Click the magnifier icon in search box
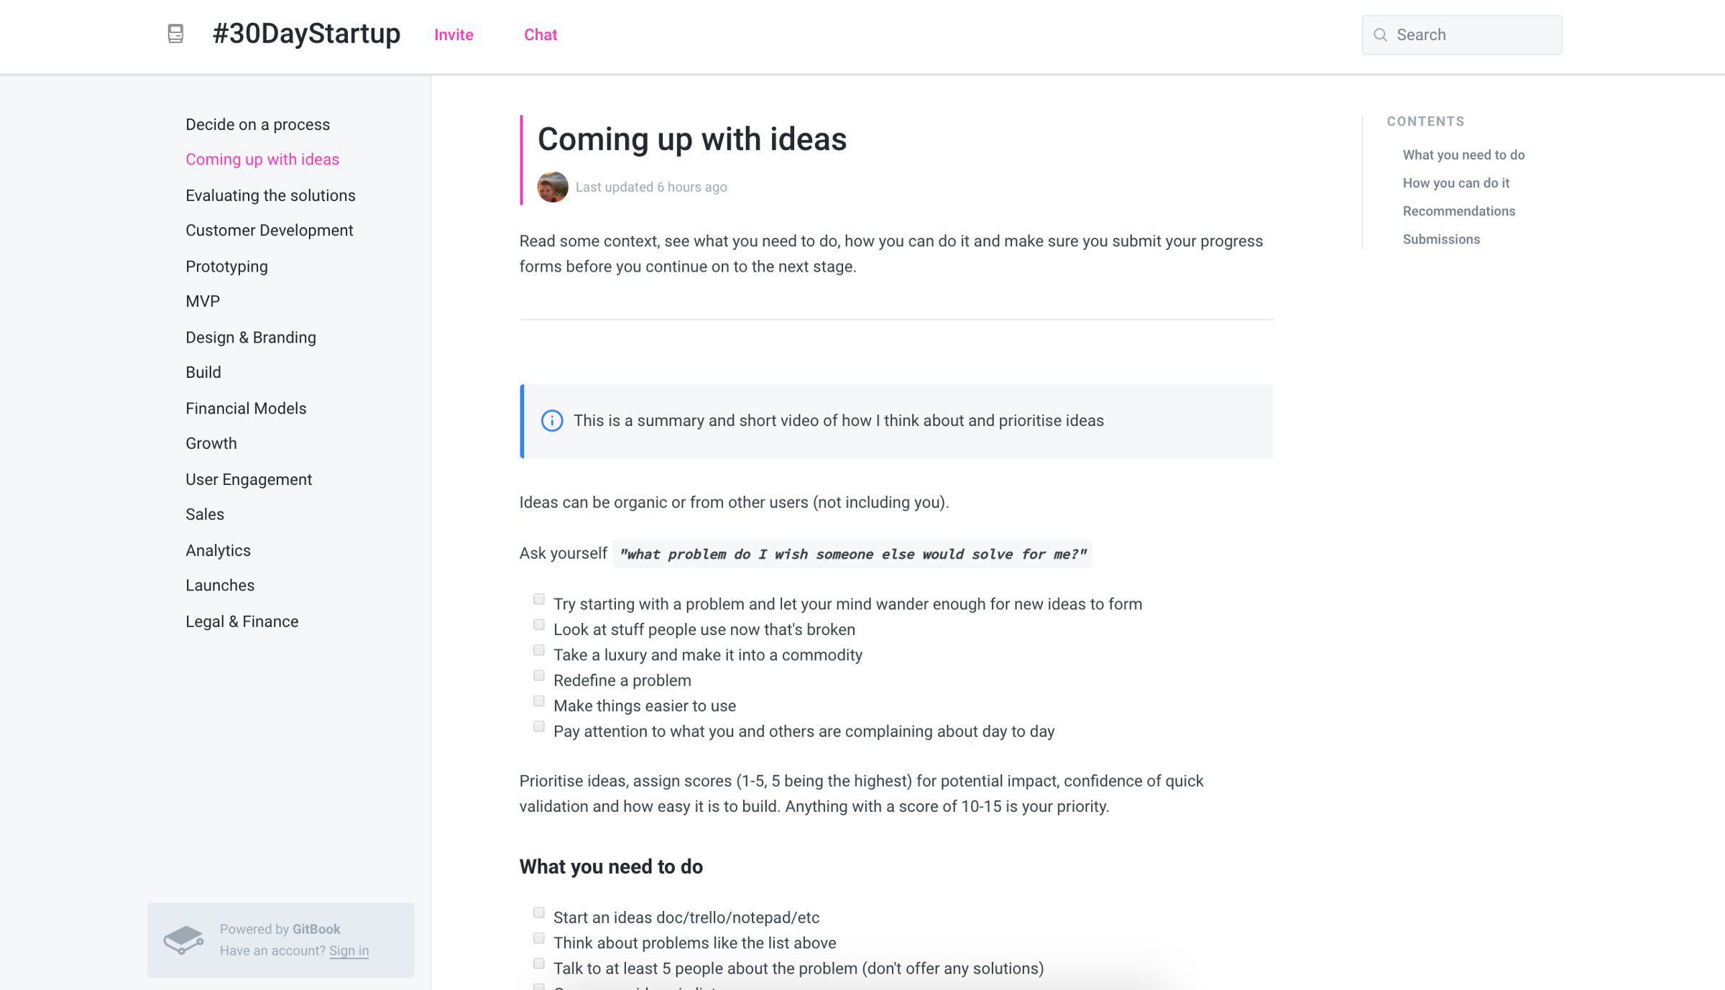Screen dimensions: 1725x990 coord(1380,34)
